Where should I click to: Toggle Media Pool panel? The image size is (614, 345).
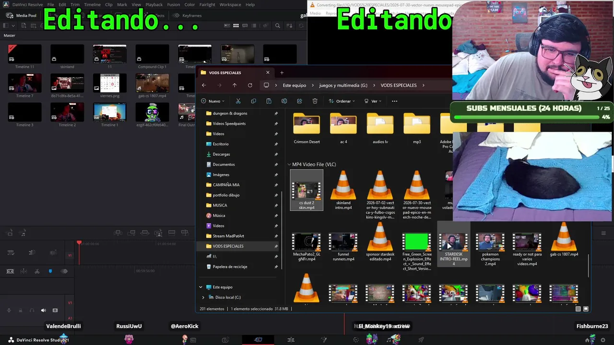[x=21, y=15]
